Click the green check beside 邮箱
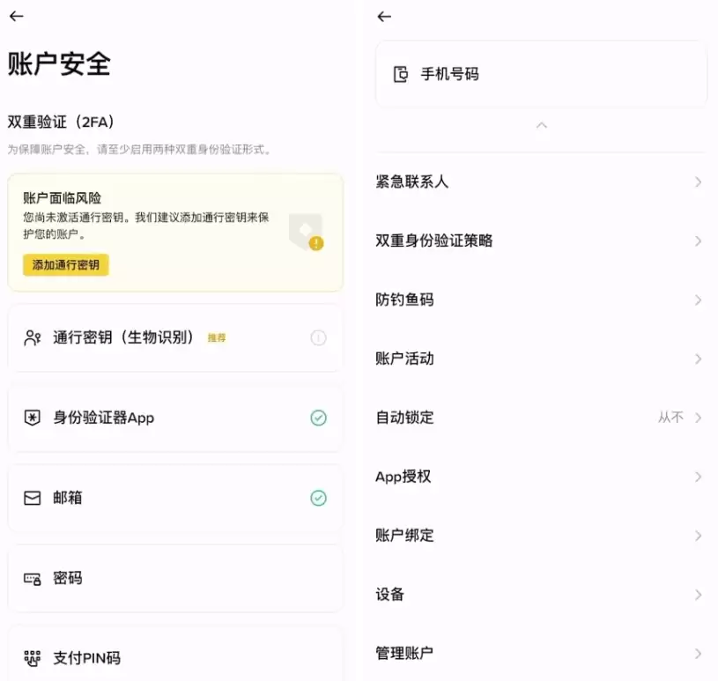This screenshot has height=681, width=718. coord(319,498)
